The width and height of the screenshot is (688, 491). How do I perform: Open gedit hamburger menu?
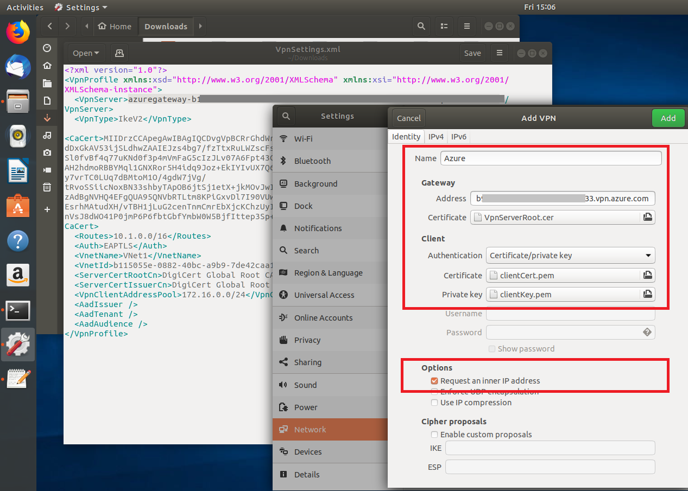[x=499, y=53]
